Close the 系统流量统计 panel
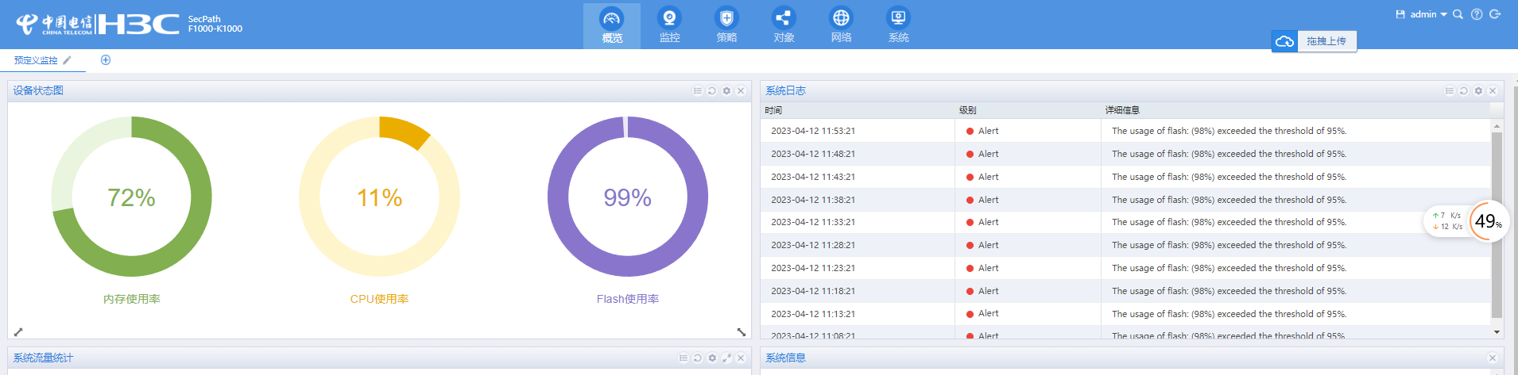The height and width of the screenshot is (375, 1518). tap(741, 358)
